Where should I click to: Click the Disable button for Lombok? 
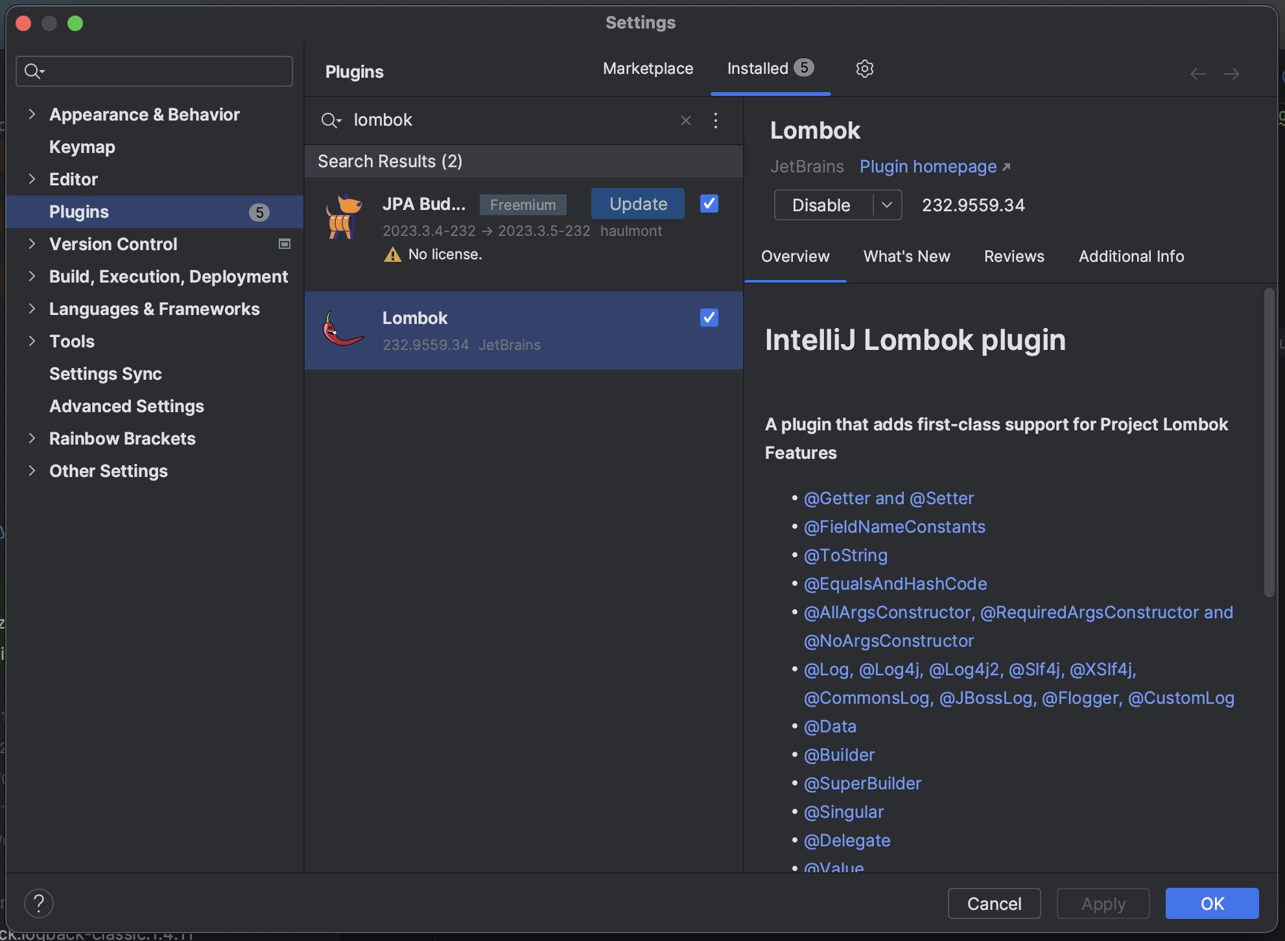pyautogui.click(x=821, y=205)
